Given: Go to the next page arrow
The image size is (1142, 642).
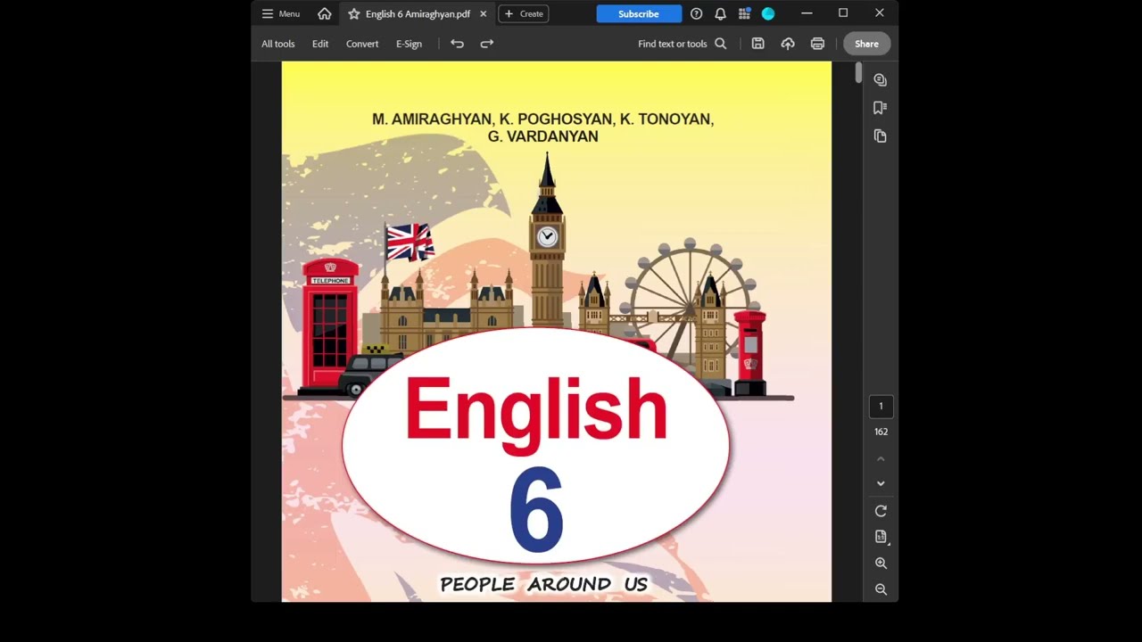Looking at the screenshot, I should tap(881, 483).
